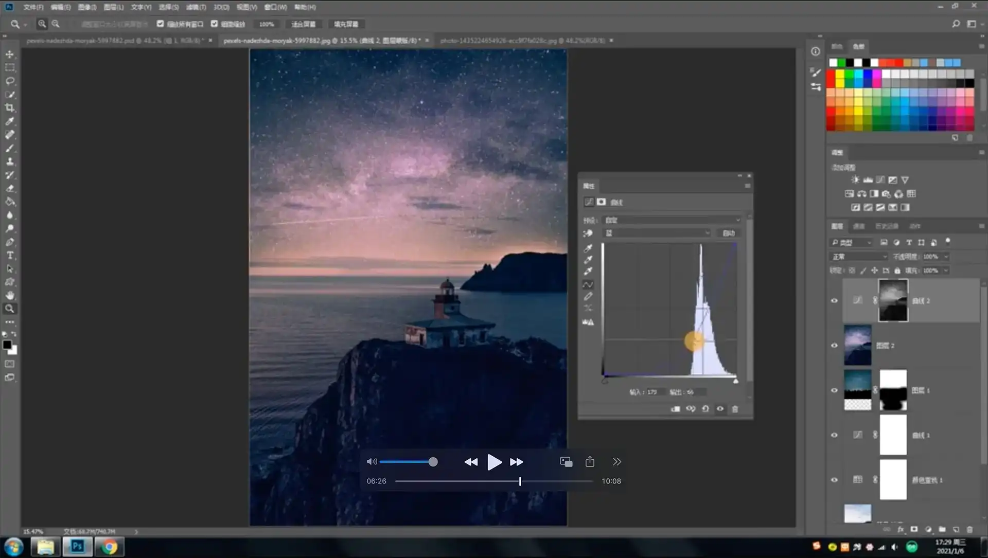Select the Eyedropper tool in left toolbar
The image size is (988, 558).
point(10,121)
